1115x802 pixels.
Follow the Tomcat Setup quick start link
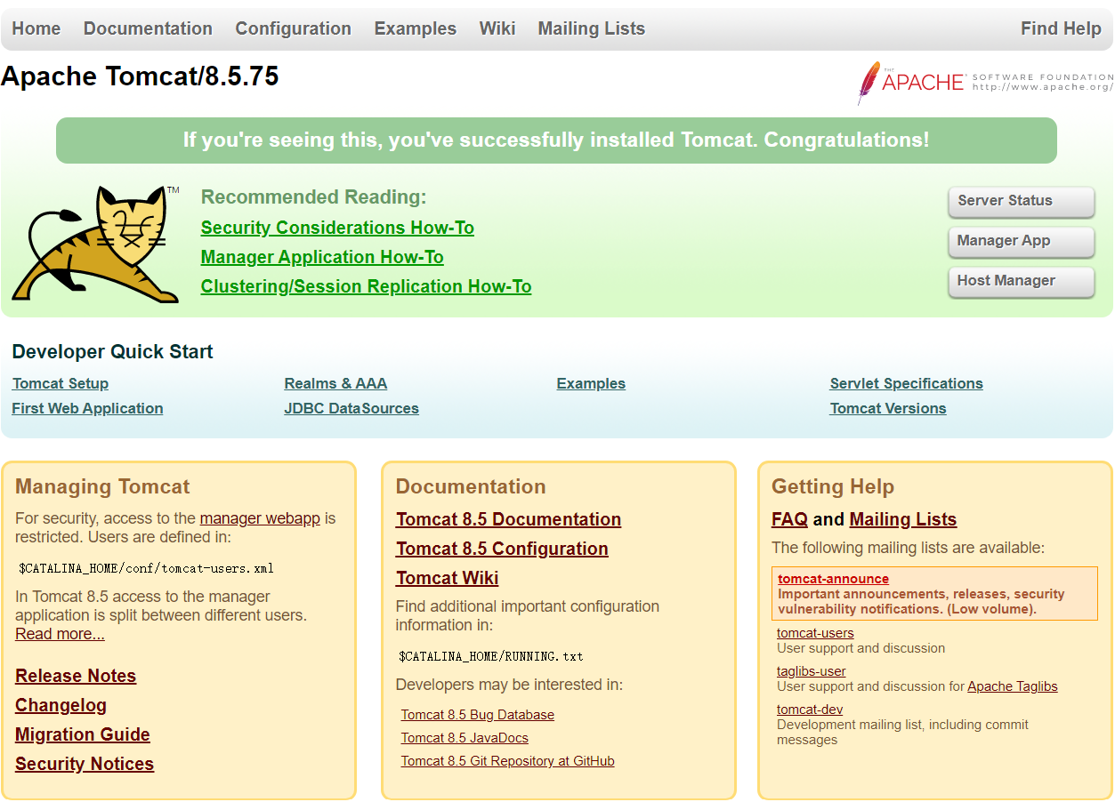[x=61, y=383]
